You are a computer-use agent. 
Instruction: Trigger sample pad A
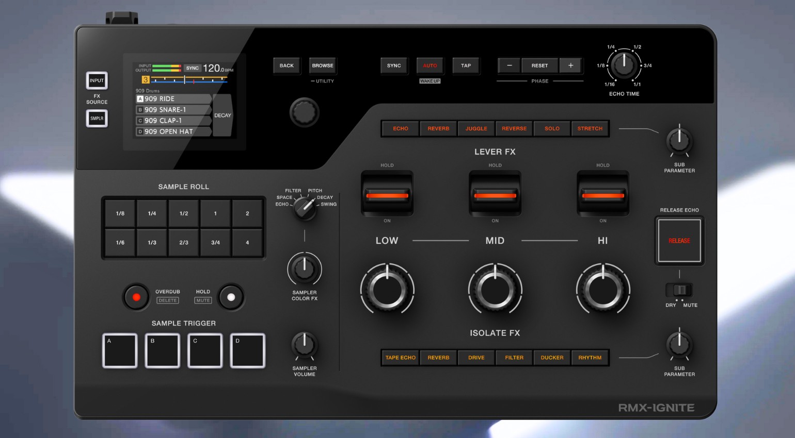coord(120,350)
